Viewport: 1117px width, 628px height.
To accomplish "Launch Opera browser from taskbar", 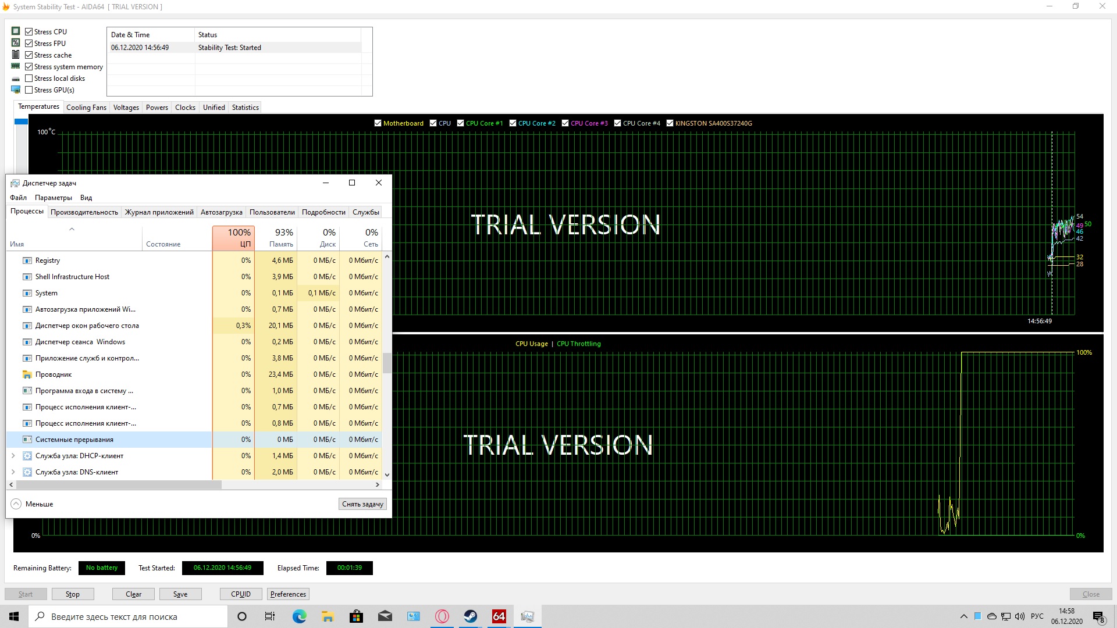I will coord(442,616).
